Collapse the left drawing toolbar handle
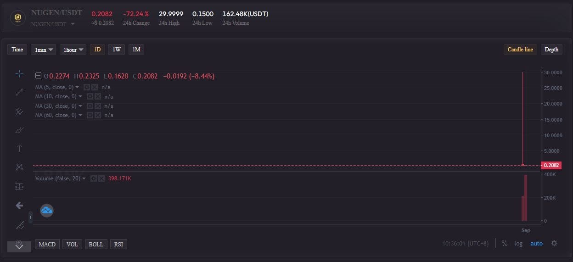The image size is (573, 262). (x=30, y=217)
